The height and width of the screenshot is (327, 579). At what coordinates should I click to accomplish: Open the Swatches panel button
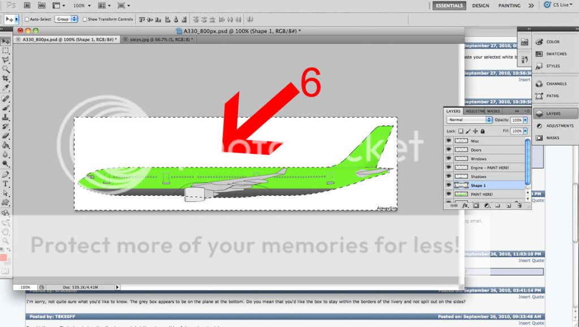(556, 54)
